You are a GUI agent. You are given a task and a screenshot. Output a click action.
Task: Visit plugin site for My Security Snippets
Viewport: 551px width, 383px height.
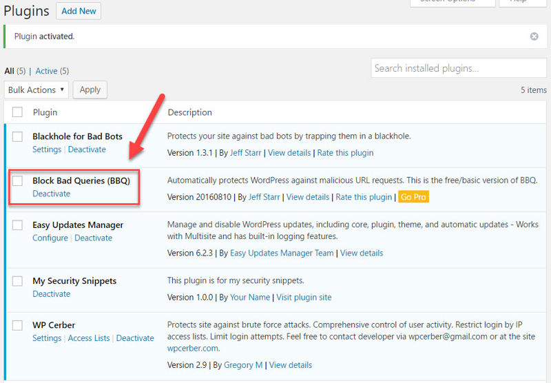point(304,298)
